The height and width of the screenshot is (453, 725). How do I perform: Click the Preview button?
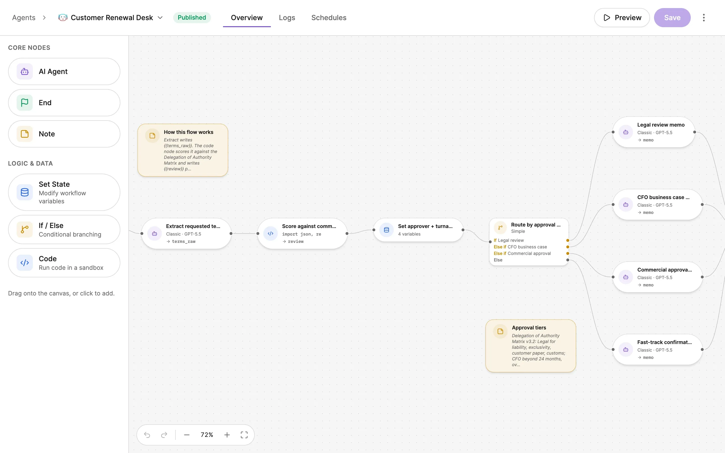coord(622,18)
